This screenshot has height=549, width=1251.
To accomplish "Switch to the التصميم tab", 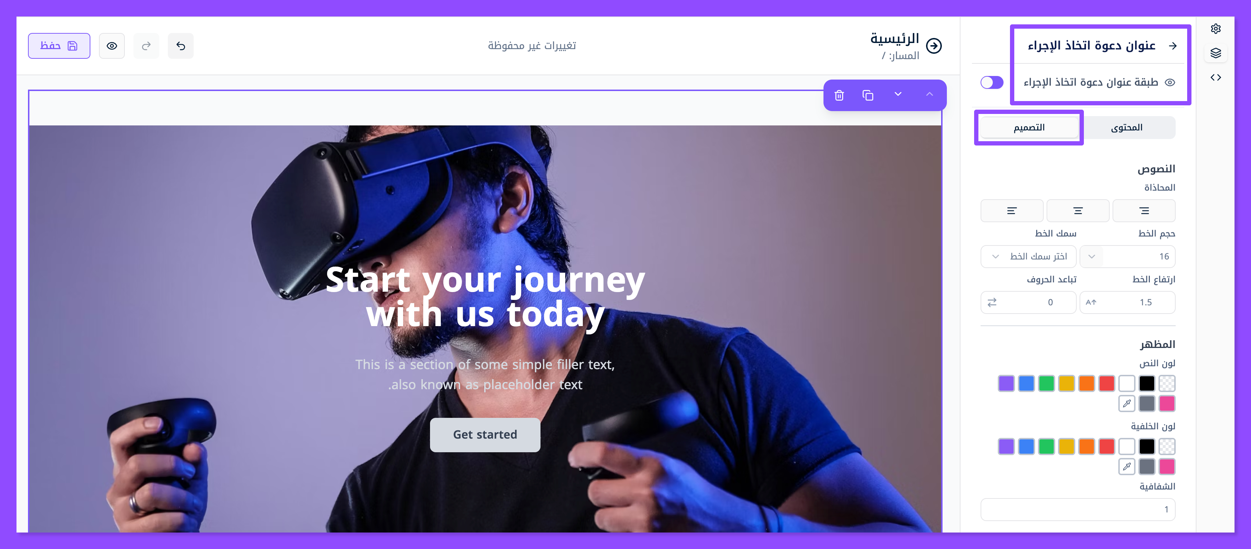I will pyautogui.click(x=1029, y=128).
